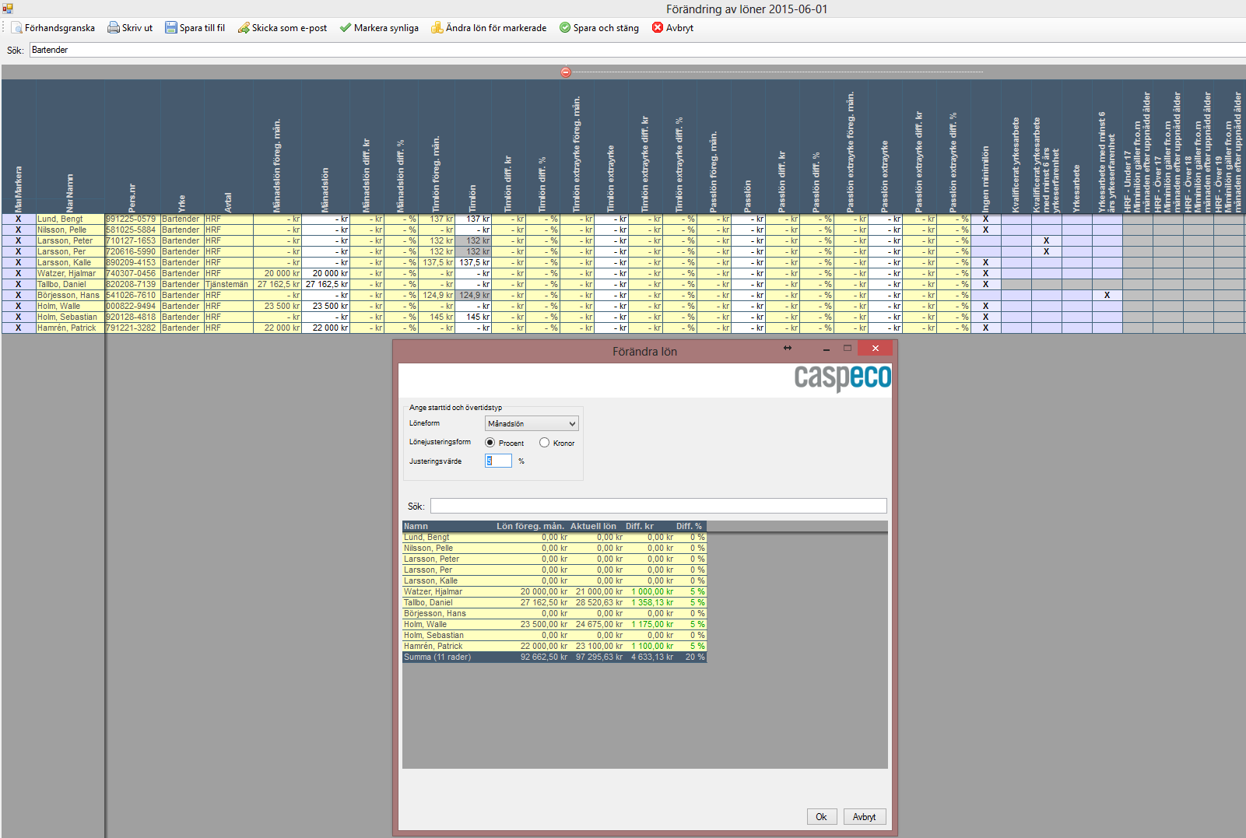The width and height of the screenshot is (1246, 838).
Task: Sort by Diff. % column header
Action: coord(690,527)
